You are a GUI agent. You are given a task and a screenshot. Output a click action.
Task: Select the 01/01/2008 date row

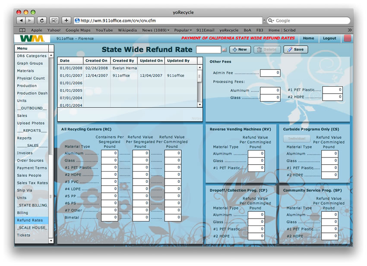(x=127, y=68)
